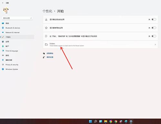Click the list icon of recently opened items row
161x124 pixels.
(46, 36)
